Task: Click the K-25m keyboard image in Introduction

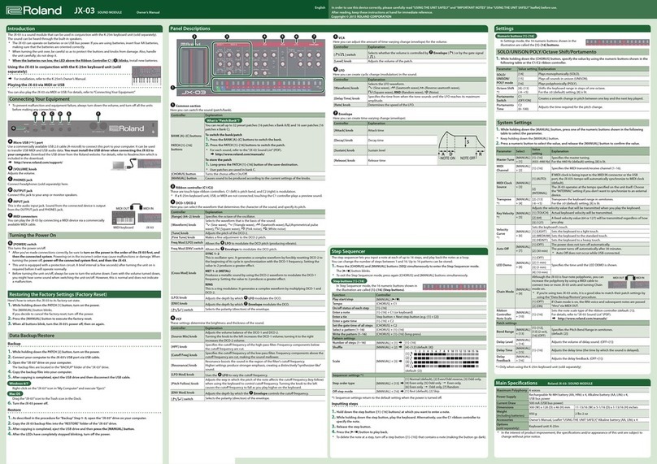Action: coord(146,76)
